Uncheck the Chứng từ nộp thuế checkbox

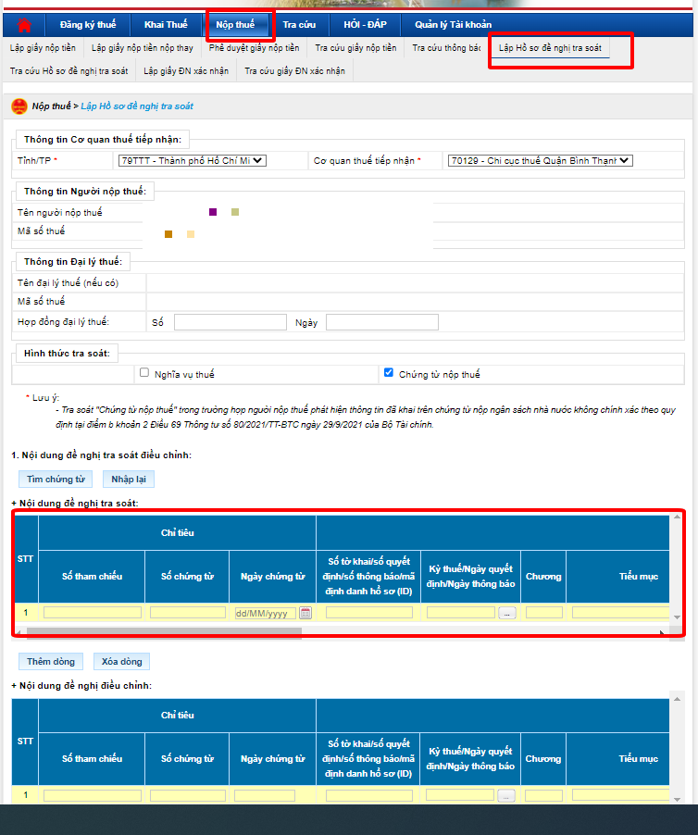pos(389,373)
